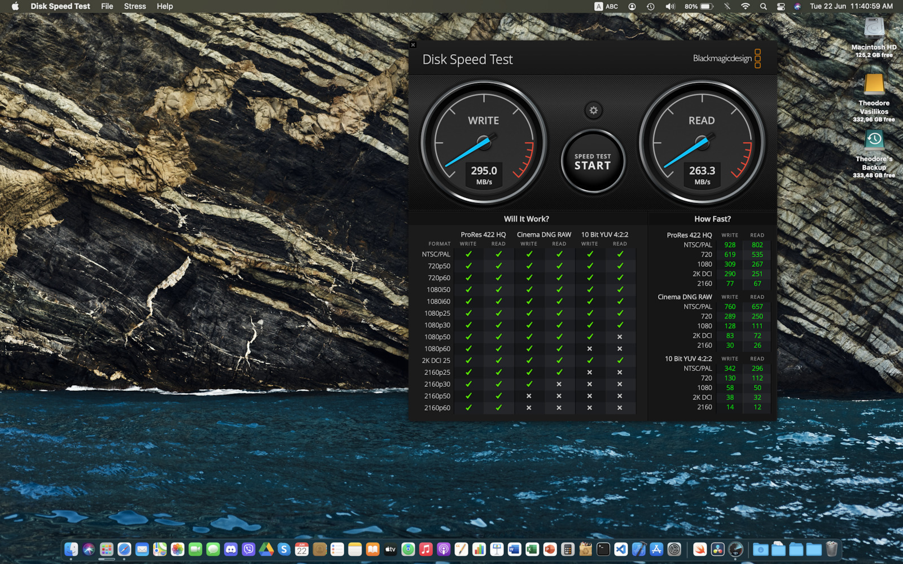903x564 pixels.
Task: Click the READ speed gauge
Action: [x=702, y=143]
